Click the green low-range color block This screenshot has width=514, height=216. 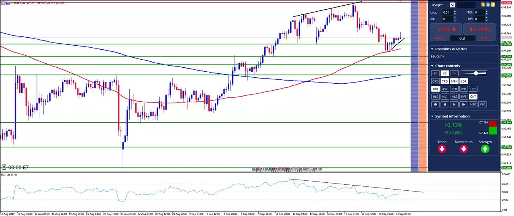[x=493, y=131]
